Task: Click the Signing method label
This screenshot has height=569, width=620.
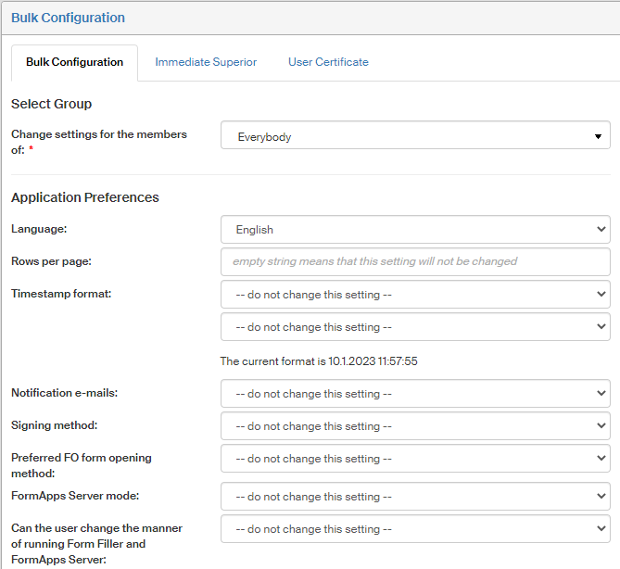Action: [x=53, y=425]
